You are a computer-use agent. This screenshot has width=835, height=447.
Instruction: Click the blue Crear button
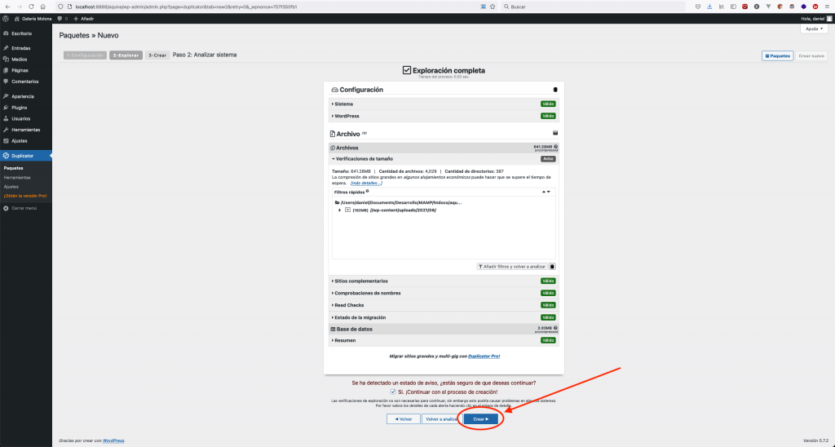point(481,419)
